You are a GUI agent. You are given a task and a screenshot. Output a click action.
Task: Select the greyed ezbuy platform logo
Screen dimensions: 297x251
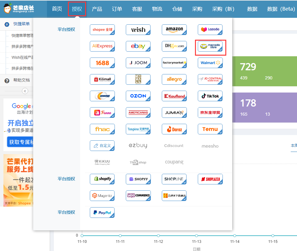coord(138,145)
